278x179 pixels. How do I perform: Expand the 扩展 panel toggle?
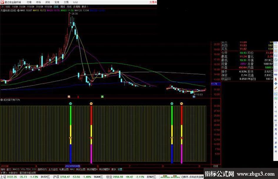point(4,173)
